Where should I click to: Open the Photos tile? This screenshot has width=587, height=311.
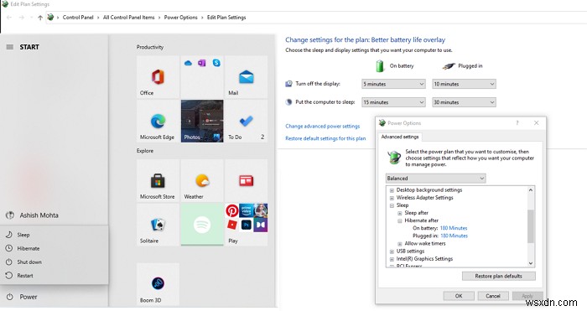coord(202,121)
